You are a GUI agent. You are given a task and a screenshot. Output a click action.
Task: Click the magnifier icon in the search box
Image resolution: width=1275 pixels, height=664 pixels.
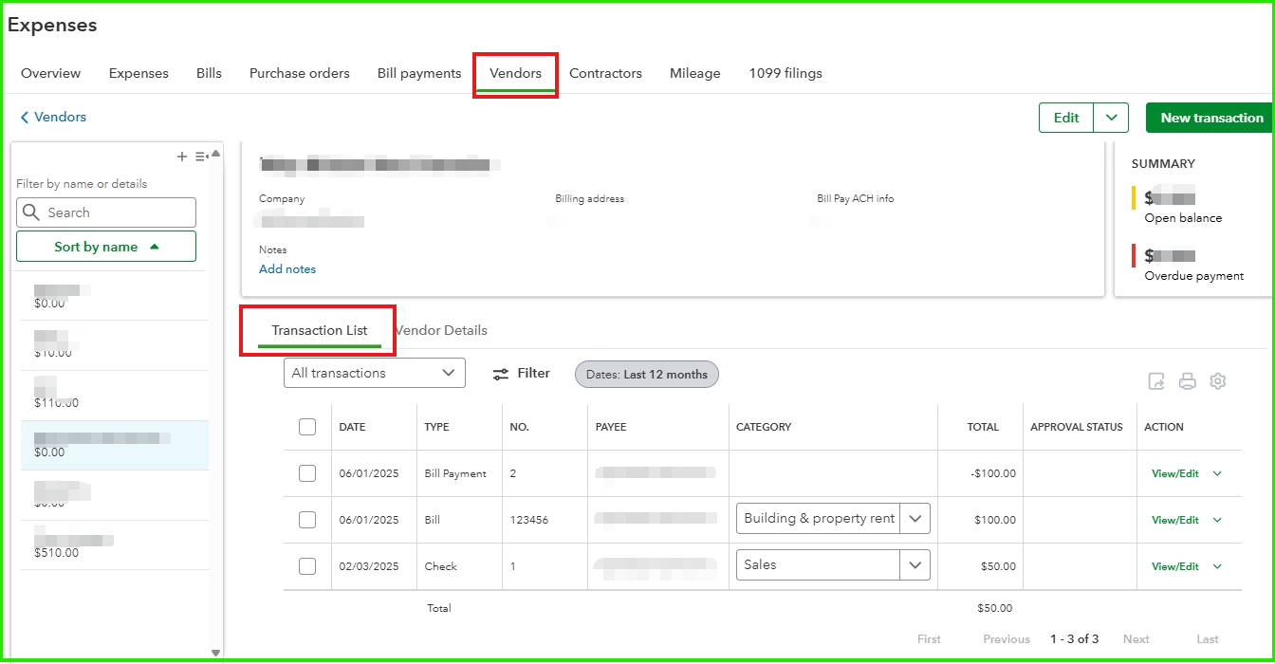32,212
